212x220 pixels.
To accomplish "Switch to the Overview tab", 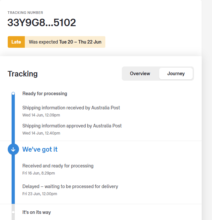I will 140,74.
